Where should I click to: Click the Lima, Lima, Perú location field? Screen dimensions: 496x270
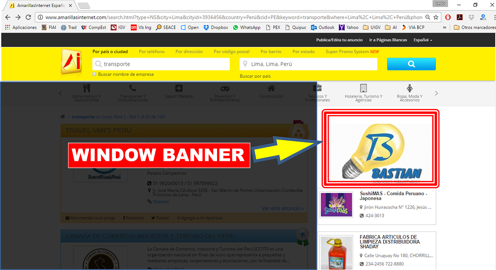pyautogui.click(x=308, y=64)
